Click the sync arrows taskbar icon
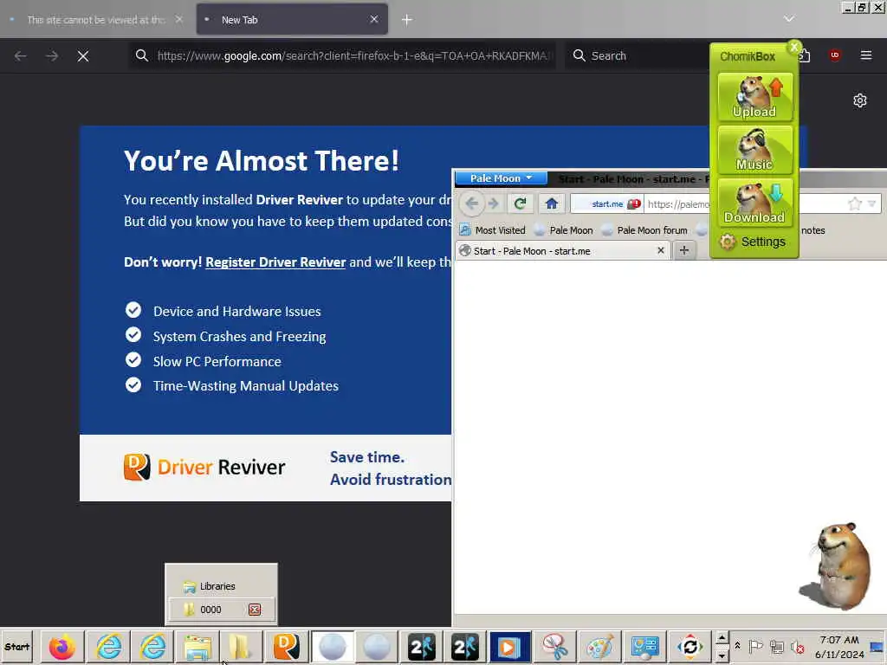Viewport: 887px width, 665px height. tap(690, 647)
